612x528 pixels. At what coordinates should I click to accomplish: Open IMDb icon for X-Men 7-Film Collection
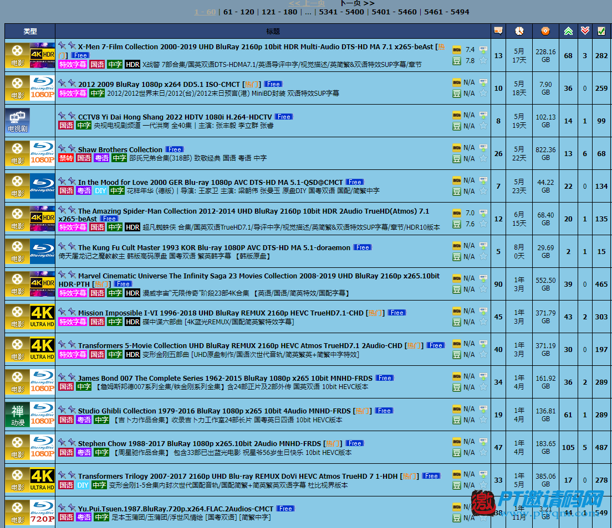457,50
